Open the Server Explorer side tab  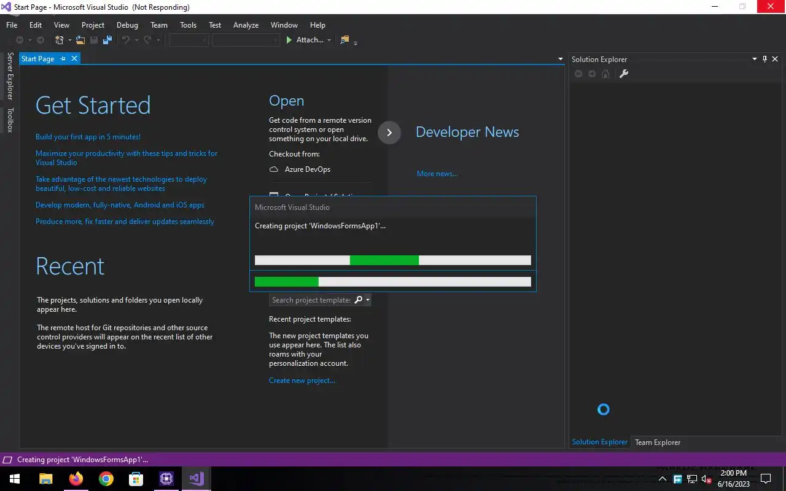[10, 76]
